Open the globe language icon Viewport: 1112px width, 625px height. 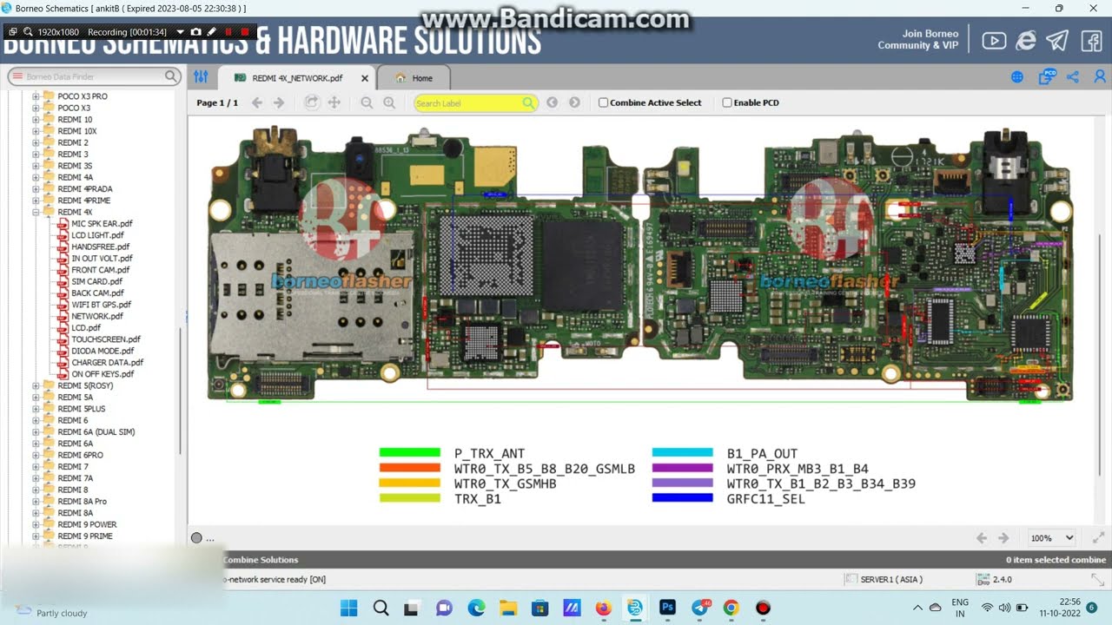tap(1017, 77)
